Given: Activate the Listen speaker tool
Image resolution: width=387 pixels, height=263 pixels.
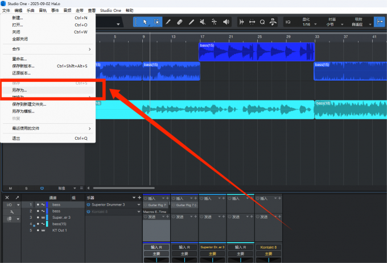Looking at the screenshot, I should click(225, 22).
